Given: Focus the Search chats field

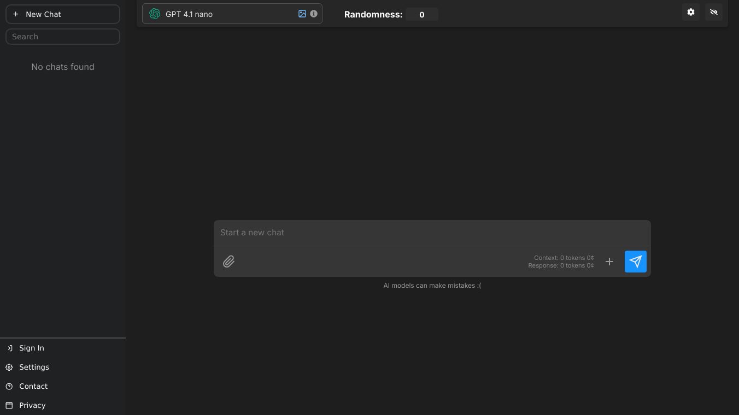Looking at the screenshot, I should tap(63, 37).
